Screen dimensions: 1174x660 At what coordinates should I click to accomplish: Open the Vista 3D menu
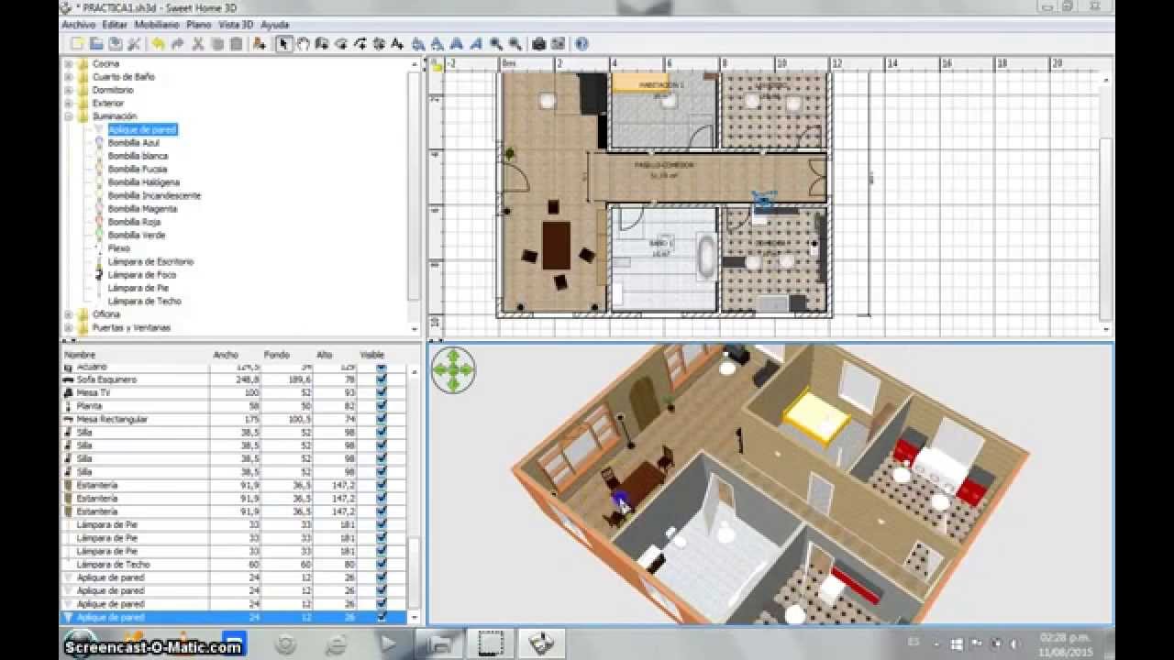pos(237,25)
